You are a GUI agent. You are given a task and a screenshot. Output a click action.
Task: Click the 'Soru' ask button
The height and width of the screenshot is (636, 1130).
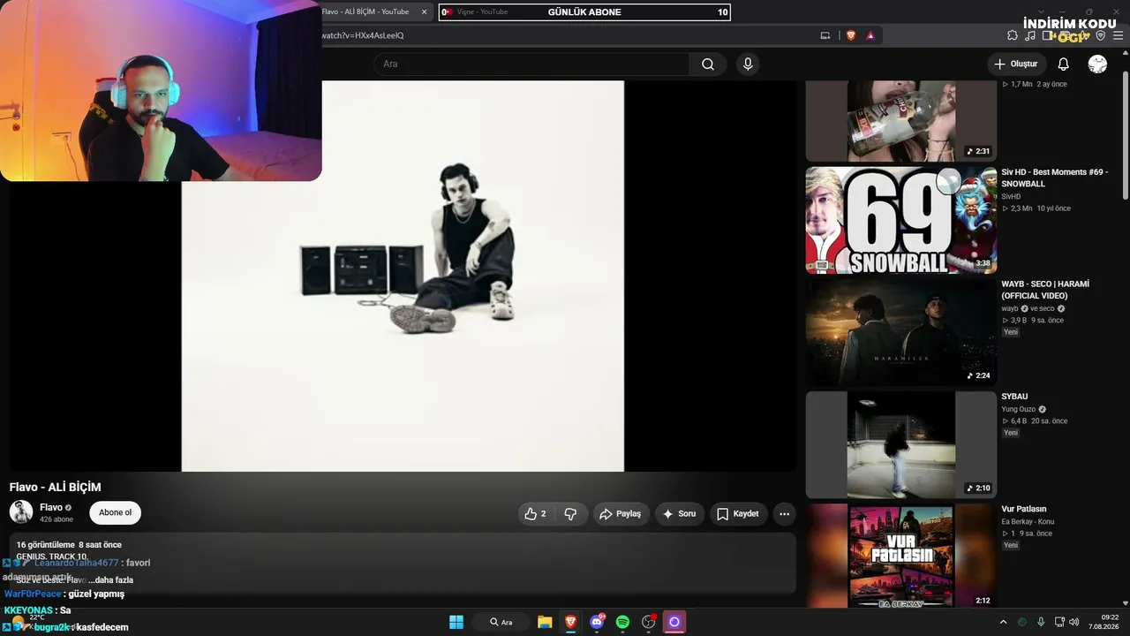click(679, 514)
